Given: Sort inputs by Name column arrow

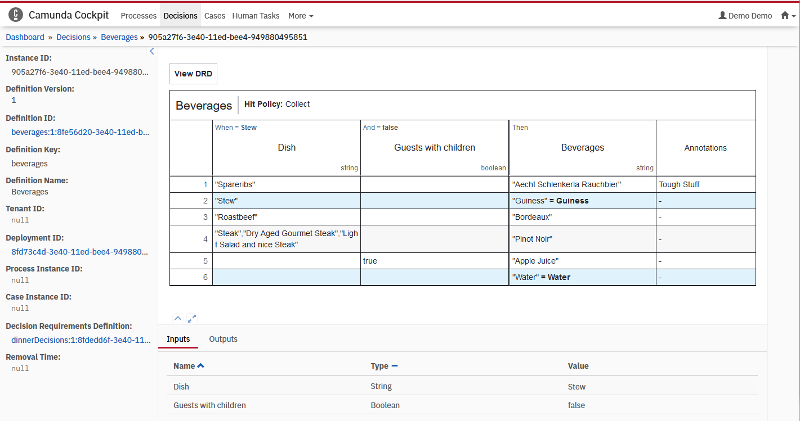Looking at the screenshot, I should click(201, 366).
